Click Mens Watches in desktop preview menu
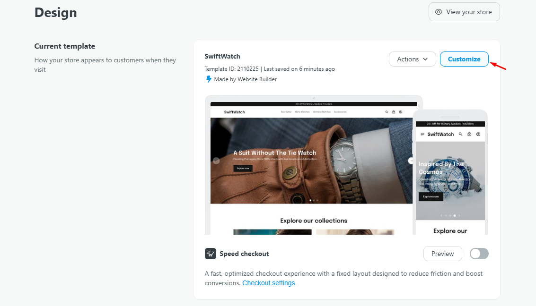The image size is (536, 306). click(302, 112)
